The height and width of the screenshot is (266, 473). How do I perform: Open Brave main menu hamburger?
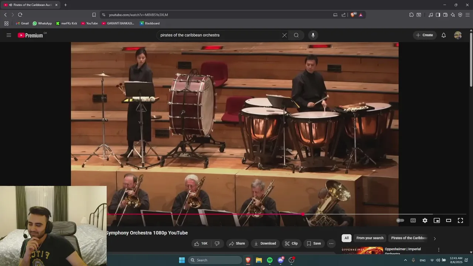pyautogui.click(x=467, y=15)
